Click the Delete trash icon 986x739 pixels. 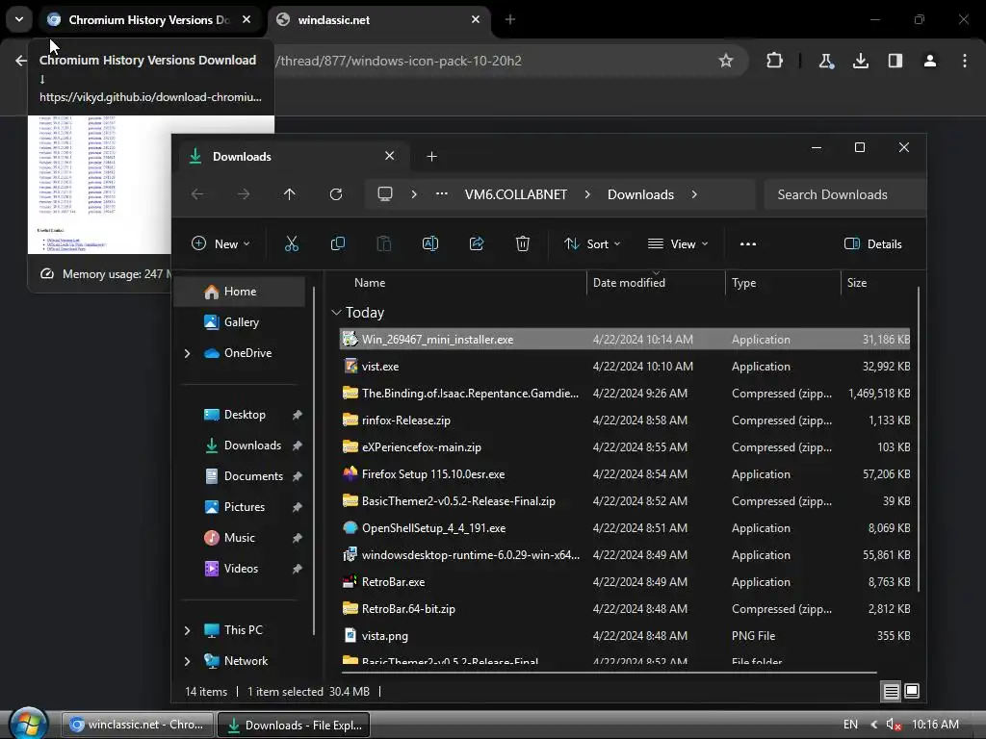click(523, 243)
